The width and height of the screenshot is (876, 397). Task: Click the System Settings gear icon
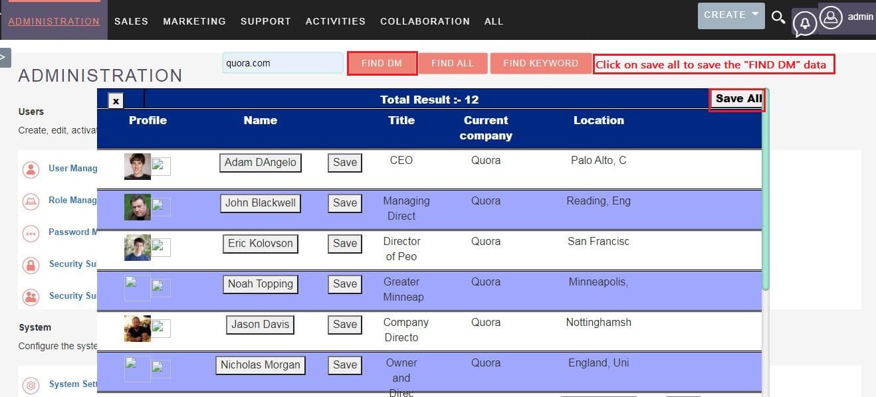coord(31,385)
